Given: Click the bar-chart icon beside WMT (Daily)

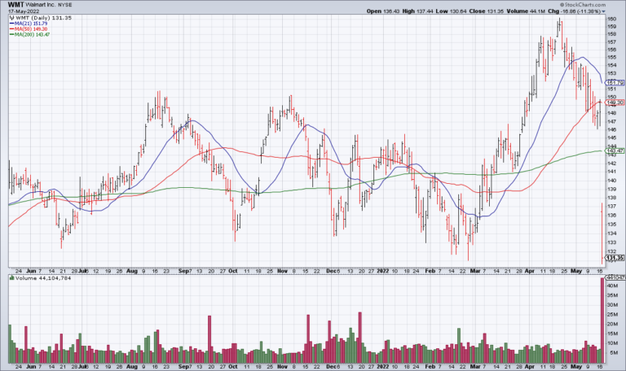Looking at the screenshot, I should tap(11, 18).
